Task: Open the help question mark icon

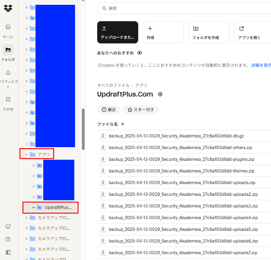Action: pyautogui.click(x=8, y=239)
